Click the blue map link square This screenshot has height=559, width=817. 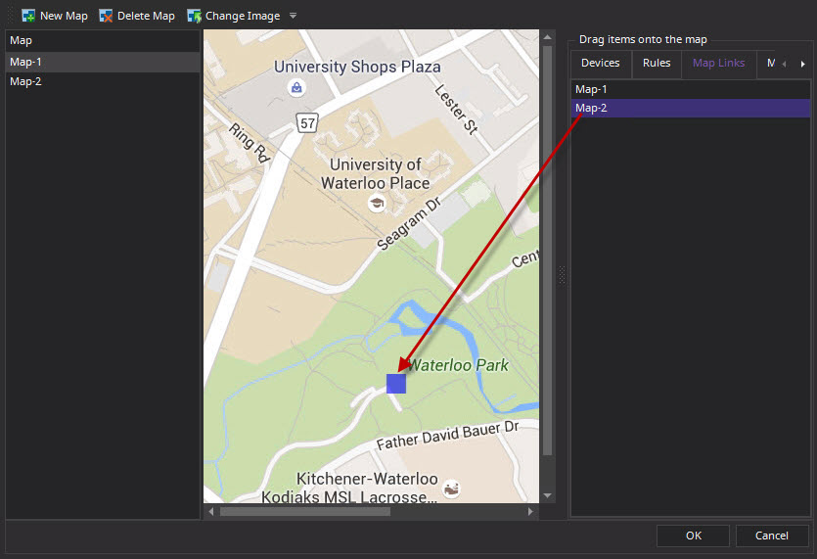[396, 383]
